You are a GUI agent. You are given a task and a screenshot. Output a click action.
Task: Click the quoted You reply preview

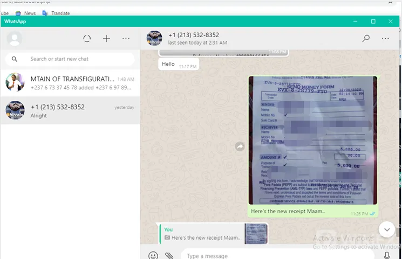213,234
